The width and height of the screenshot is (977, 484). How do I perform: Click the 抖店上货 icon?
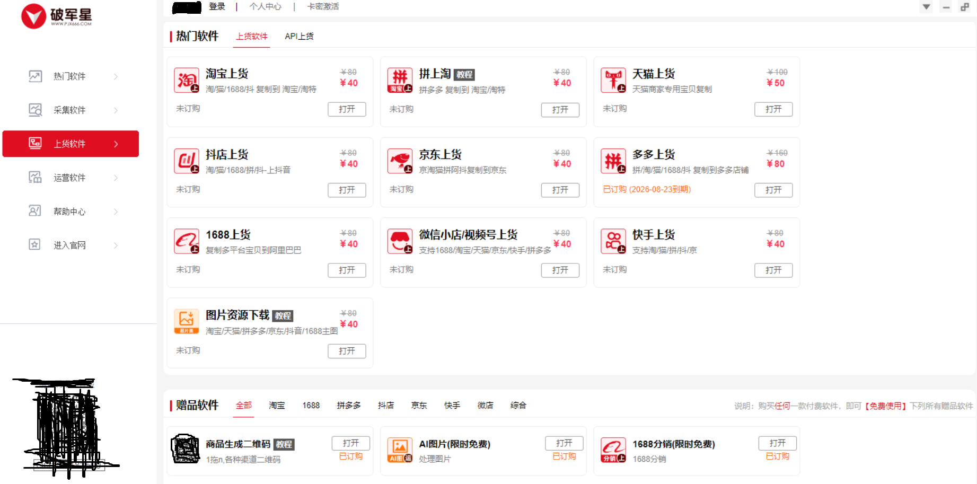click(x=187, y=161)
